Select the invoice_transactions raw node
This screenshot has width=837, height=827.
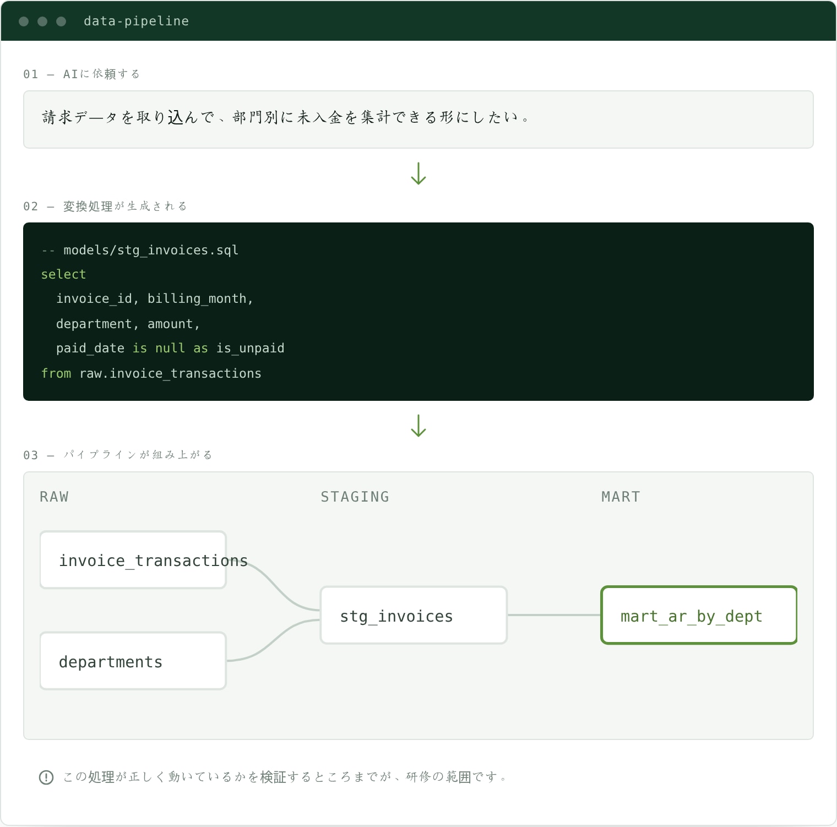pos(133,560)
